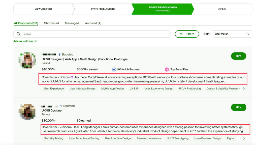The image size is (258, 145).
Task: Select the All Proposals (151) tab
Action: tap(26, 23)
